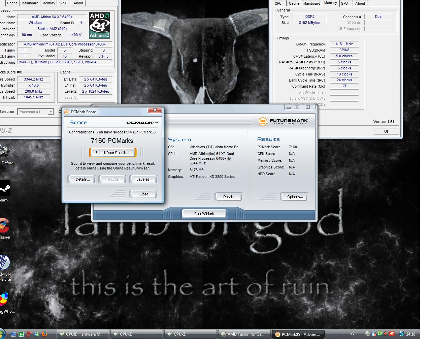Click the Futuremark Corporation logo
The width and height of the screenshot is (431, 345).
point(284,122)
